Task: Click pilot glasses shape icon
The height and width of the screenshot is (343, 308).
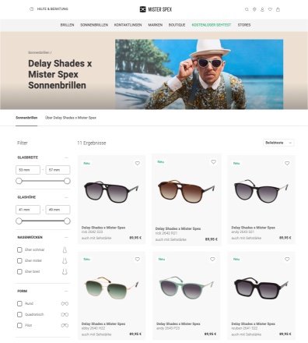Action: tap(65, 325)
